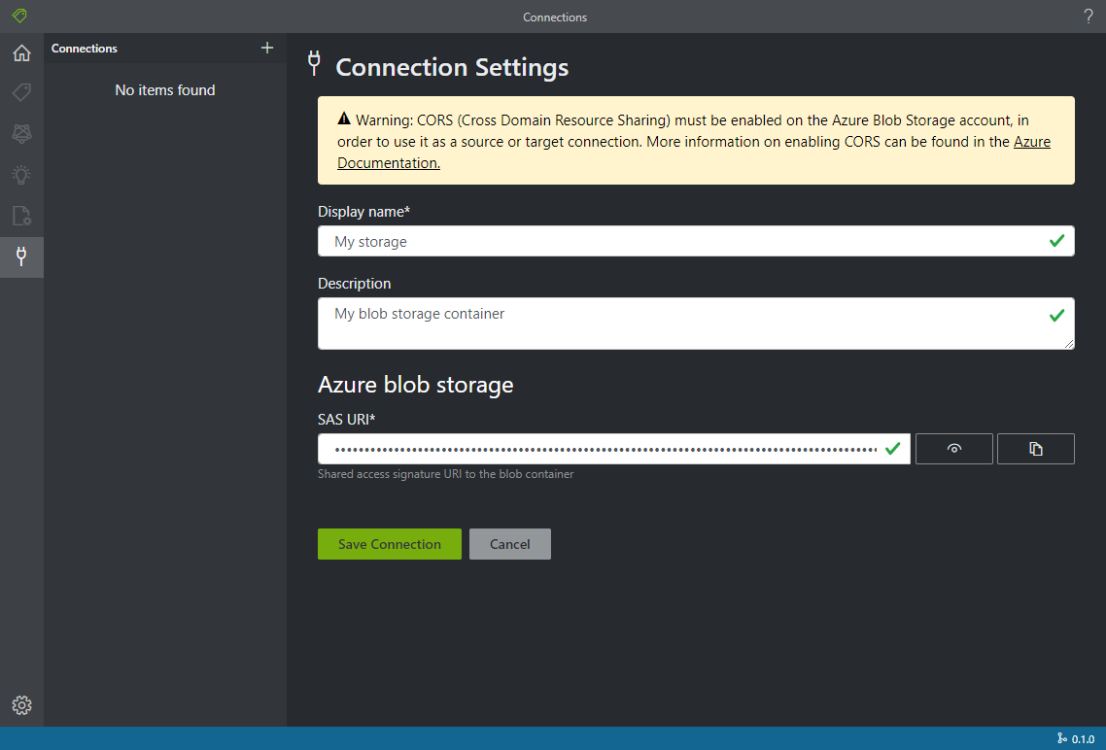Open the Azure Documentation link
This screenshot has width=1106, height=750.
[389, 163]
